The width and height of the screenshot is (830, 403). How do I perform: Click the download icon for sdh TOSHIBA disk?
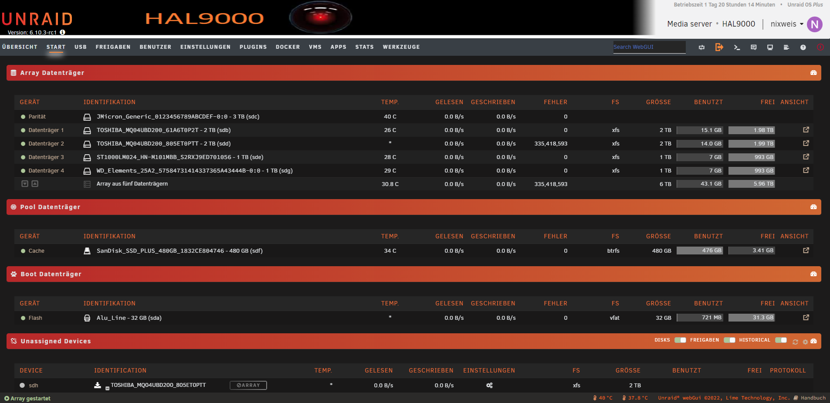pos(98,385)
